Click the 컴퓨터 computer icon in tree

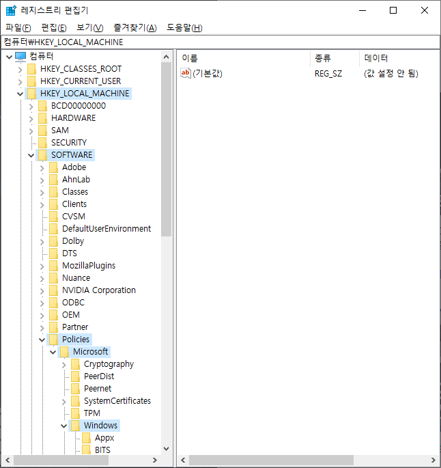(20, 56)
